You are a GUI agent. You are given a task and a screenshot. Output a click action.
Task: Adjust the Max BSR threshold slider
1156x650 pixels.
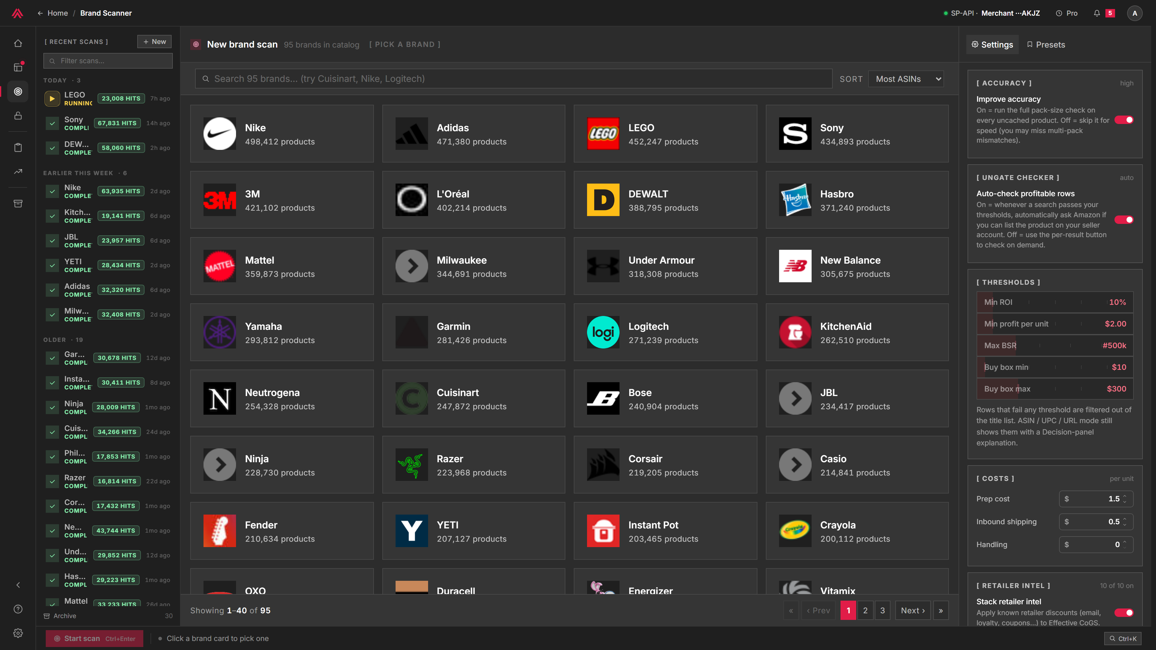click(1055, 345)
